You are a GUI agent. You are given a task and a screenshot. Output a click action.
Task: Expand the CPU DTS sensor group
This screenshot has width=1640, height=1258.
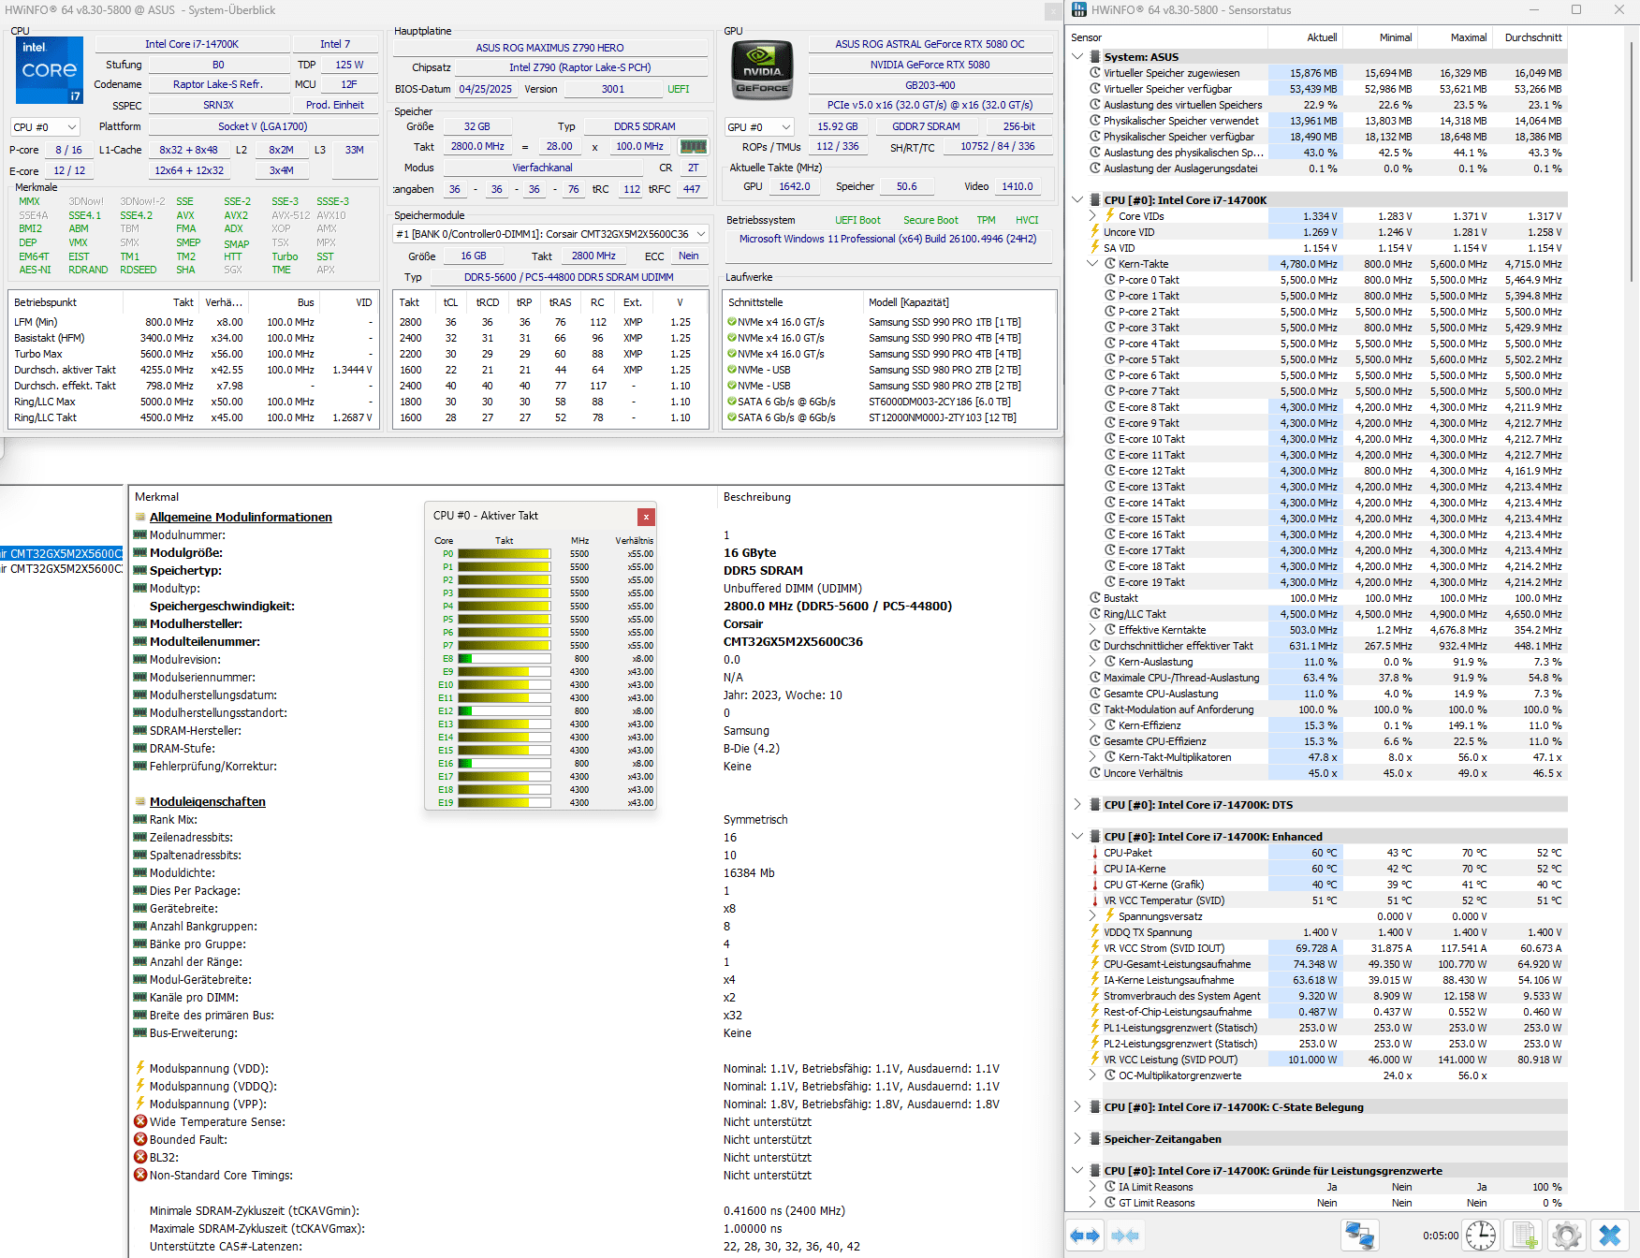coord(1077,805)
